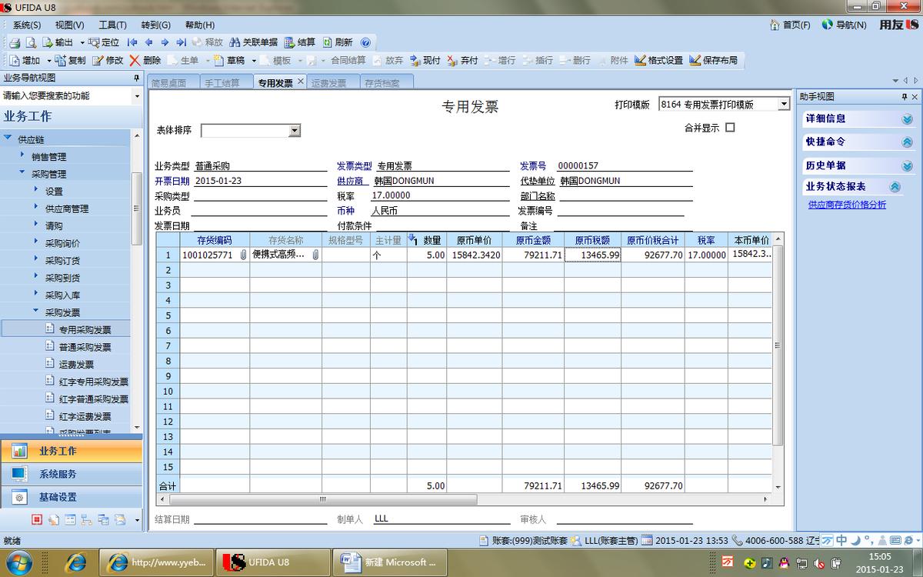
Task: Select 普通采购发票 in the left navigation
Action: [x=85, y=345]
